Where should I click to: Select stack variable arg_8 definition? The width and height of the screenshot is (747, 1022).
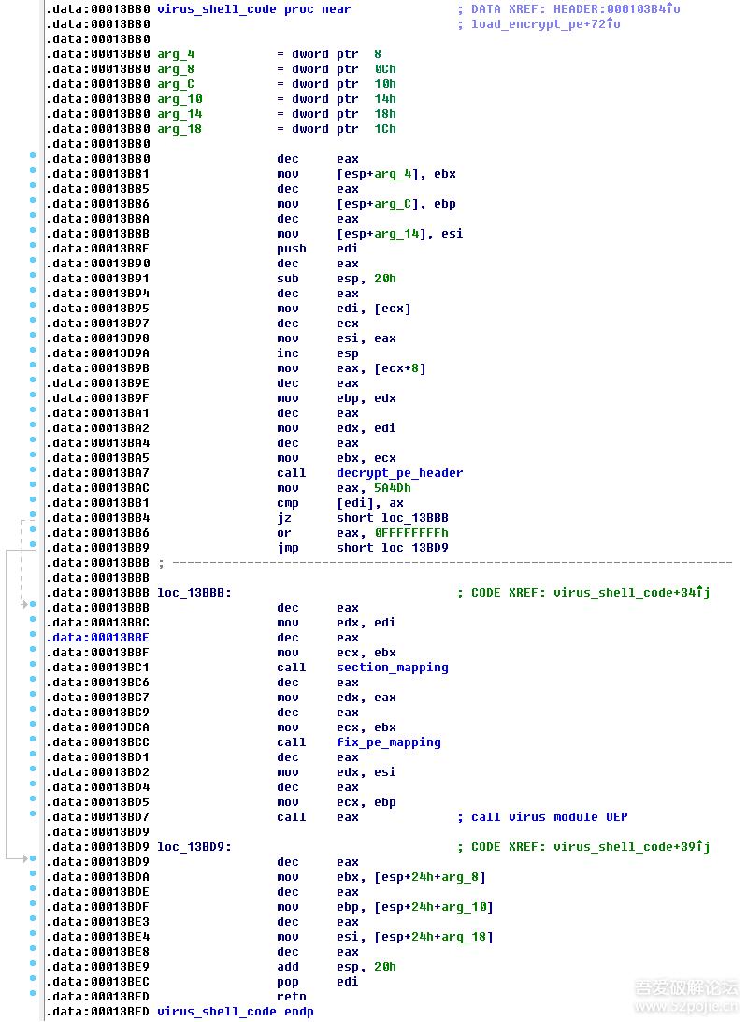tap(176, 69)
